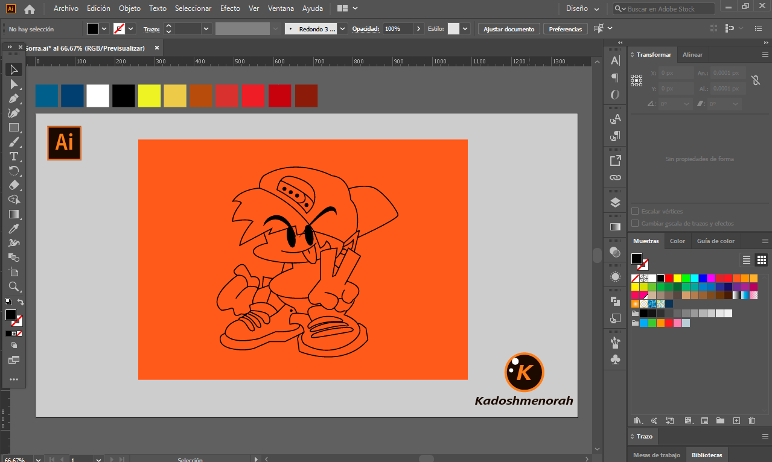Open the Transformar panel options menu

(x=765, y=54)
